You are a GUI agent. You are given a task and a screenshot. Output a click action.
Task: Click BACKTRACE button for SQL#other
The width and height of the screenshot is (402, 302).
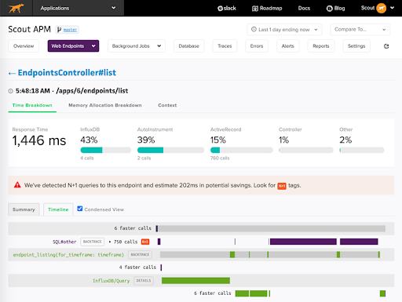(92, 242)
